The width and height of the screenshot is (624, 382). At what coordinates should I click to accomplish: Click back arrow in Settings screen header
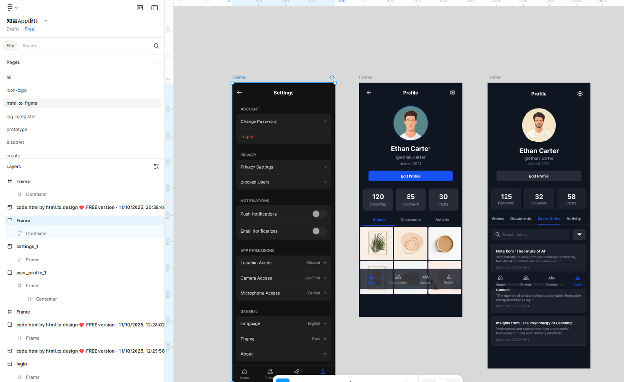[239, 92]
